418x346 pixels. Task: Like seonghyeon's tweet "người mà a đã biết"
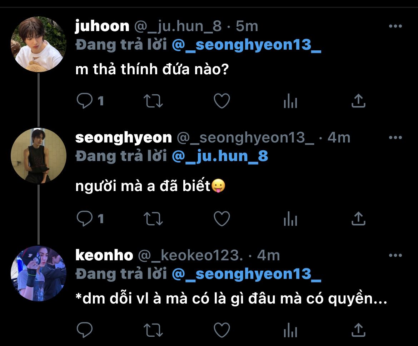pyautogui.click(x=222, y=219)
